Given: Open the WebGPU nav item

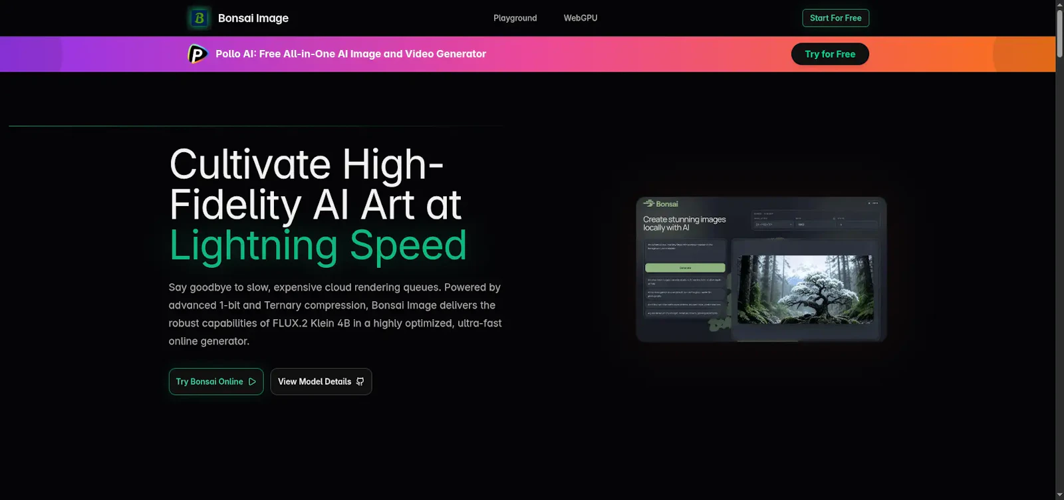Looking at the screenshot, I should coord(581,18).
